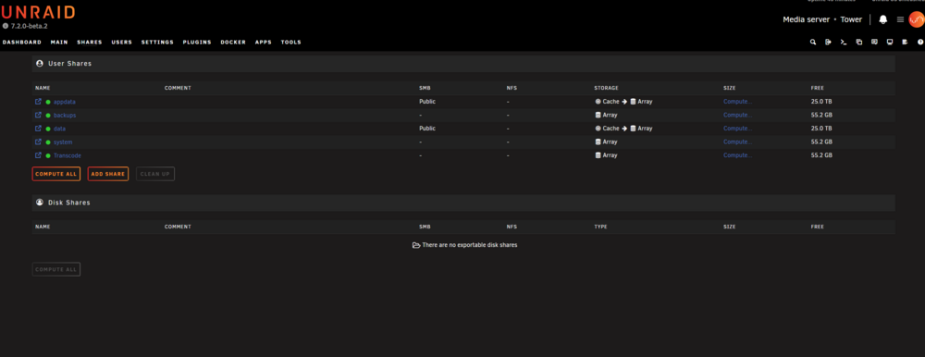The width and height of the screenshot is (925, 357).
Task: Click the Clean Up button
Action: 155,174
